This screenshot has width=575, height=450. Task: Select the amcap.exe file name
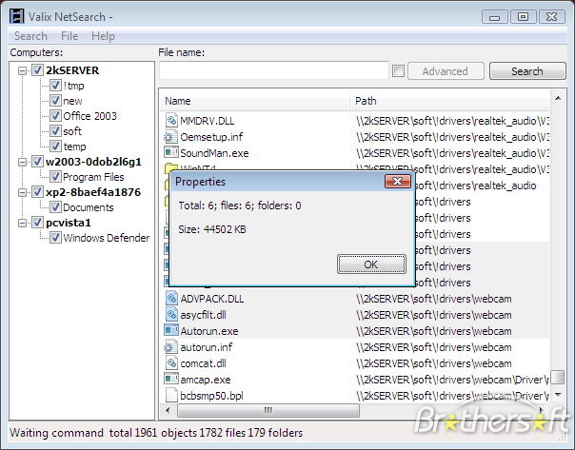pyautogui.click(x=206, y=380)
